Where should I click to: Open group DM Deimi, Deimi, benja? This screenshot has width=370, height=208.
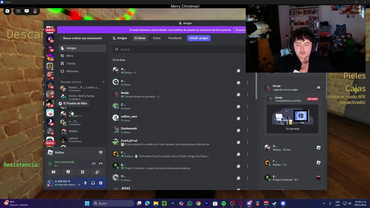point(82,97)
